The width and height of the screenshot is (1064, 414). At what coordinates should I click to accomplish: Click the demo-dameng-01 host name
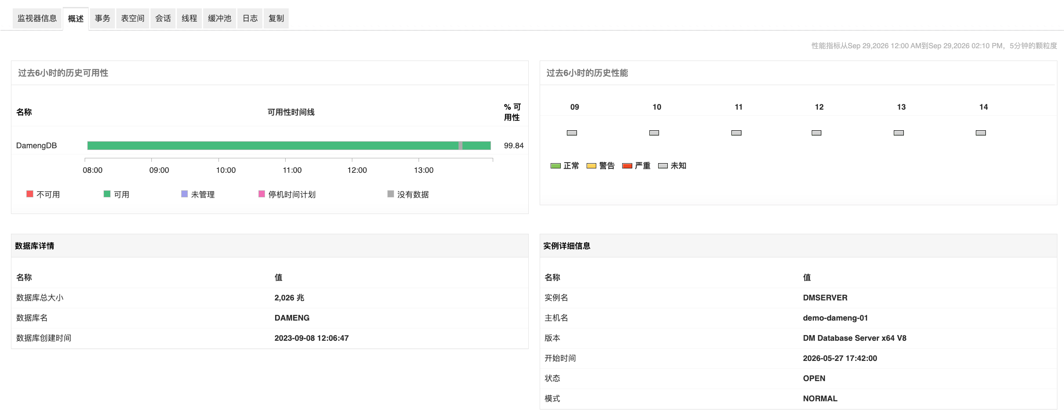pyautogui.click(x=835, y=318)
